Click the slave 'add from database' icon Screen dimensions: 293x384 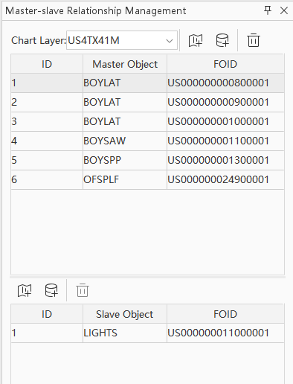[x=51, y=290]
